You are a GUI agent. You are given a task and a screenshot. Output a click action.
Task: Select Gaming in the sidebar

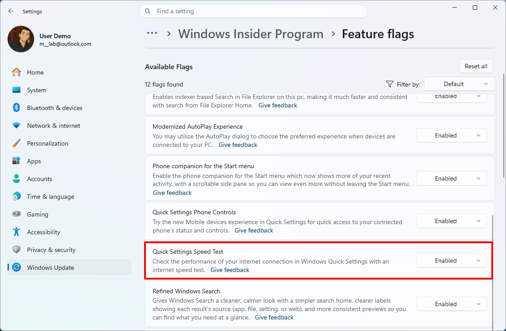pos(69,214)
